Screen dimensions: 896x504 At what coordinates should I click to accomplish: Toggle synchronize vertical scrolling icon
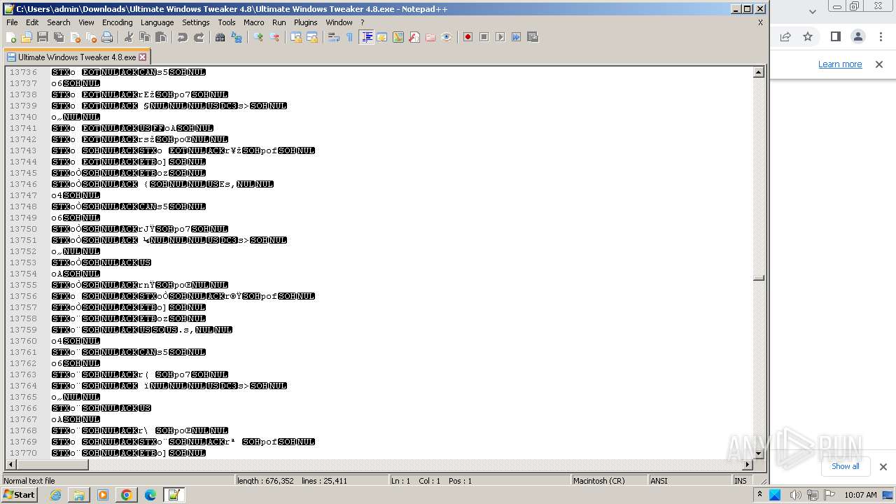click(x=296, y=37)
